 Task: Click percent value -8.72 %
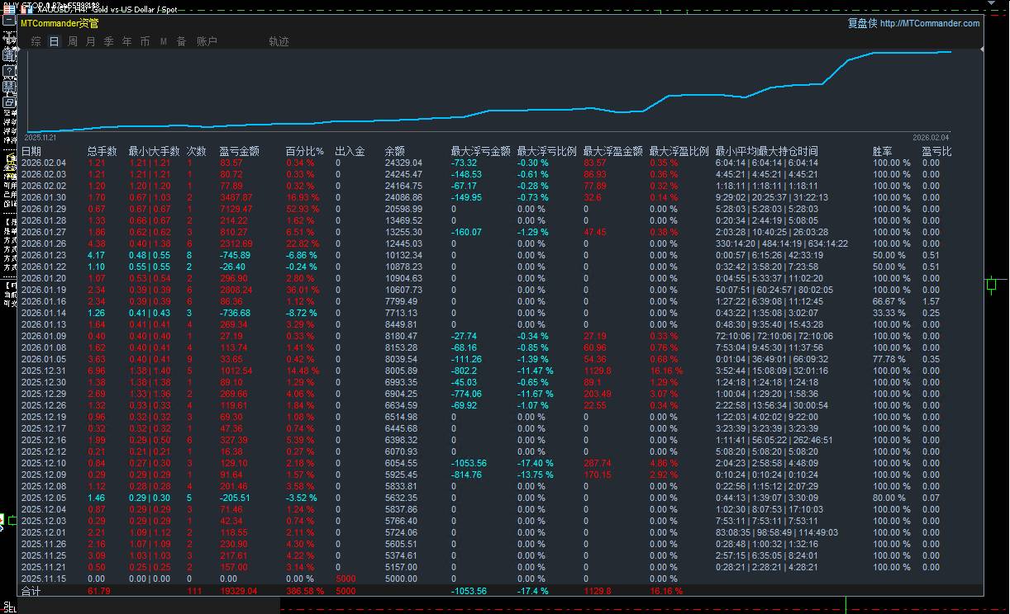pyautogui.click(x=301, y=314)
